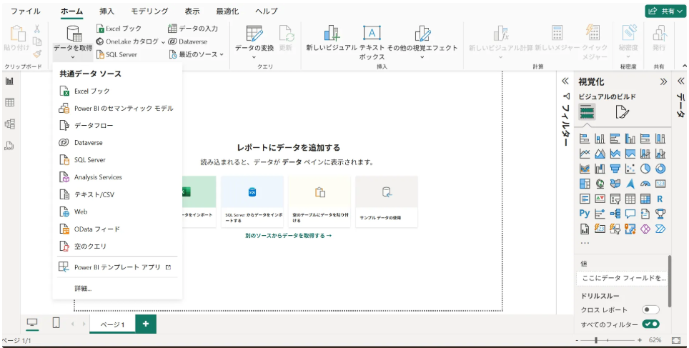Select the line chart visual
Screen dimensions: 689x348
click(585, 154)
